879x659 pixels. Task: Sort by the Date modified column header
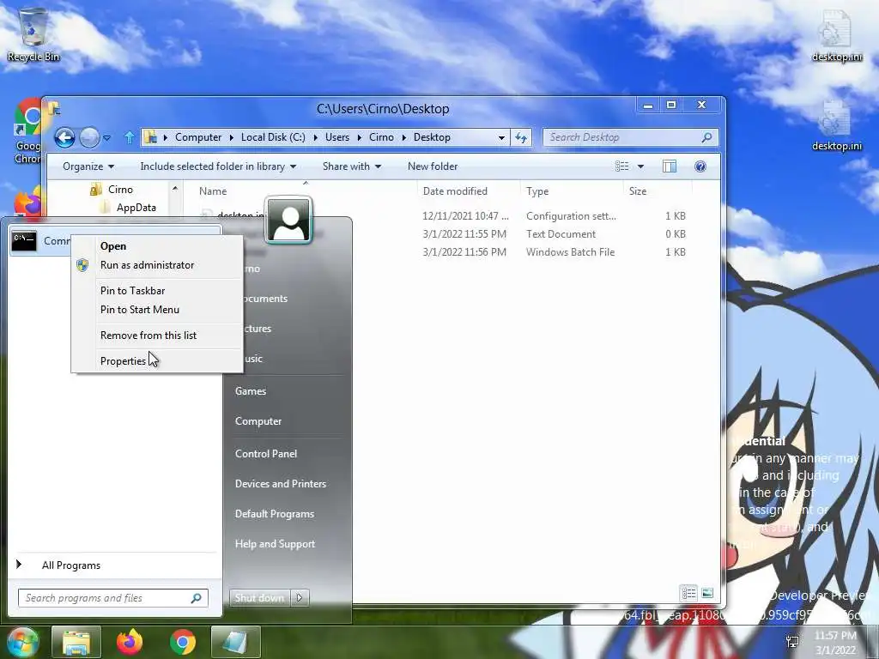[x=455, y=191]
